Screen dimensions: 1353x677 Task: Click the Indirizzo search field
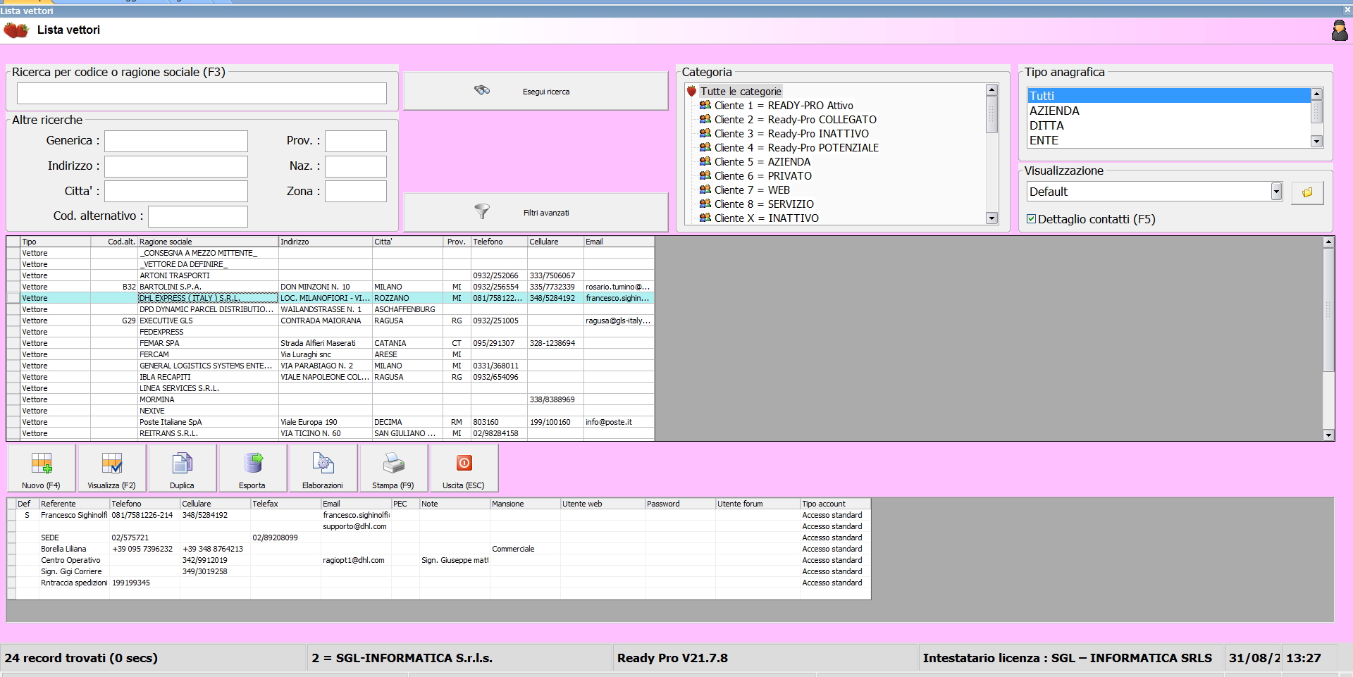tap(176, 166)
